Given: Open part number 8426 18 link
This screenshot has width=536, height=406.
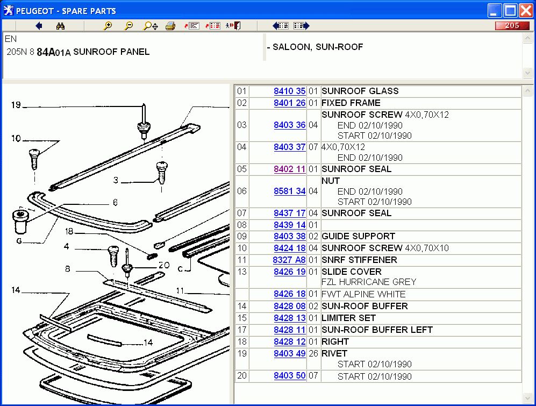Looking at the screenshot, I should tap(290, 294).
